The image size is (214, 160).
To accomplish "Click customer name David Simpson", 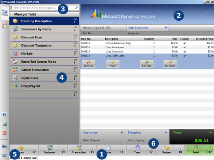I will [91, 140].
